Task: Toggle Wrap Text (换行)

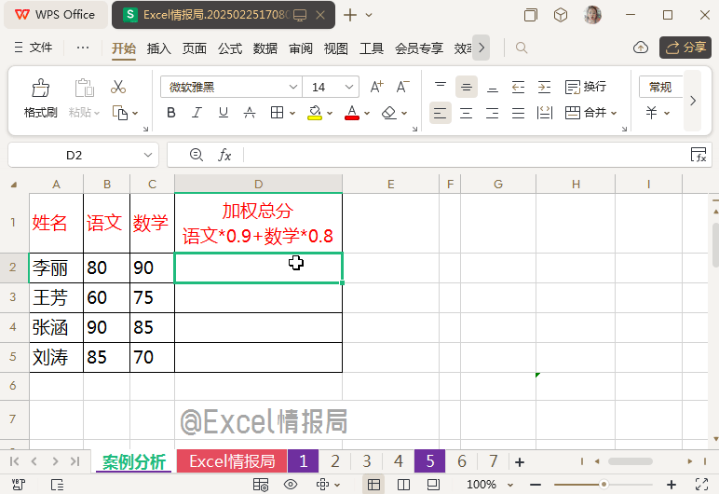Action: pyautogui.click(x=586, y=87)
